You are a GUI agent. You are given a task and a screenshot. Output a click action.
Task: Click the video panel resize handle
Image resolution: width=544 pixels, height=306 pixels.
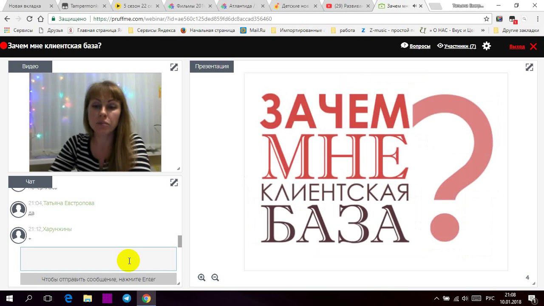click(x=178, y=168)
